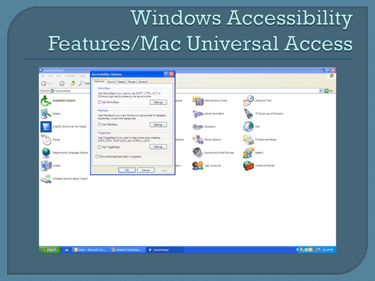Switch to the General tab
This screenshot has width=375, height=281.
tap(142, 82)
